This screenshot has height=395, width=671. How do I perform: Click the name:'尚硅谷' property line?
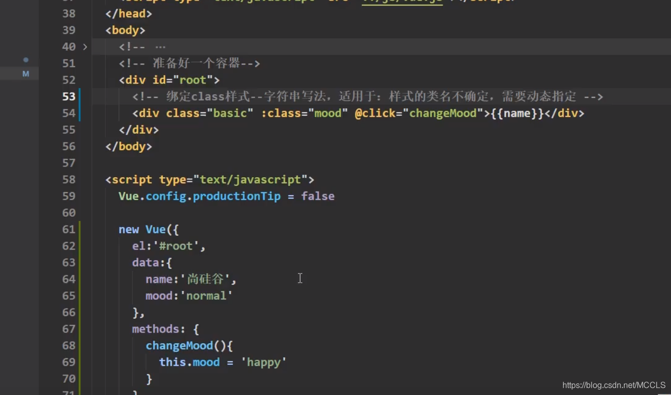click(191, 279)
